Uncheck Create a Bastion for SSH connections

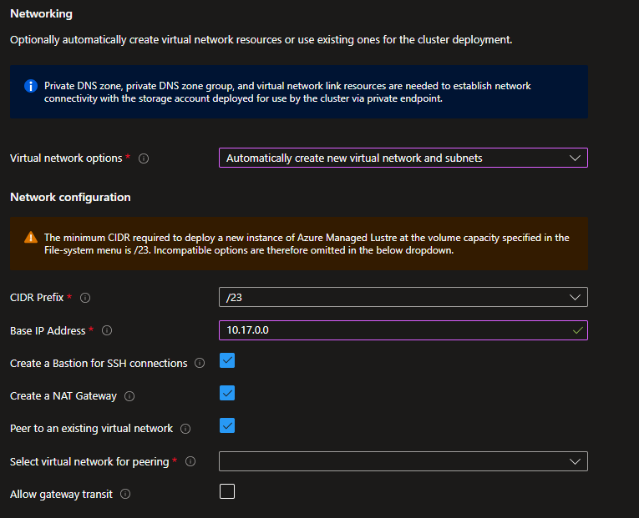[227, 361]
